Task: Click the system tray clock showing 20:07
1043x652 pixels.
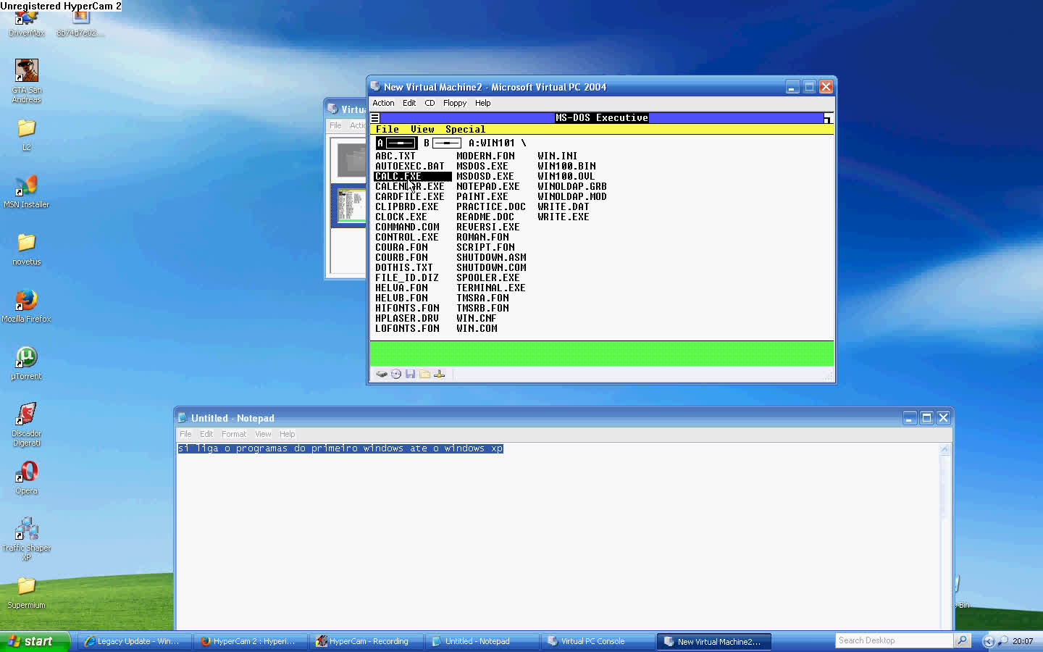Action: point(1023,641)
